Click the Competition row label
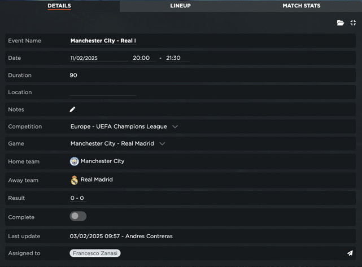Viewport: 362px width, 267px height. [x=25, y=126]
